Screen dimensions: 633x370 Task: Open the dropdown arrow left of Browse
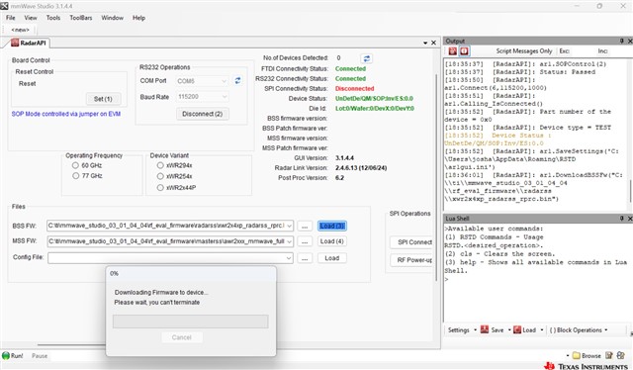[x=568, y=356]
